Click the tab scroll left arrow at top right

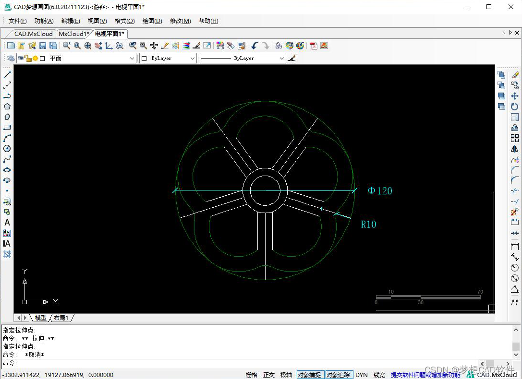coord(504,33)
